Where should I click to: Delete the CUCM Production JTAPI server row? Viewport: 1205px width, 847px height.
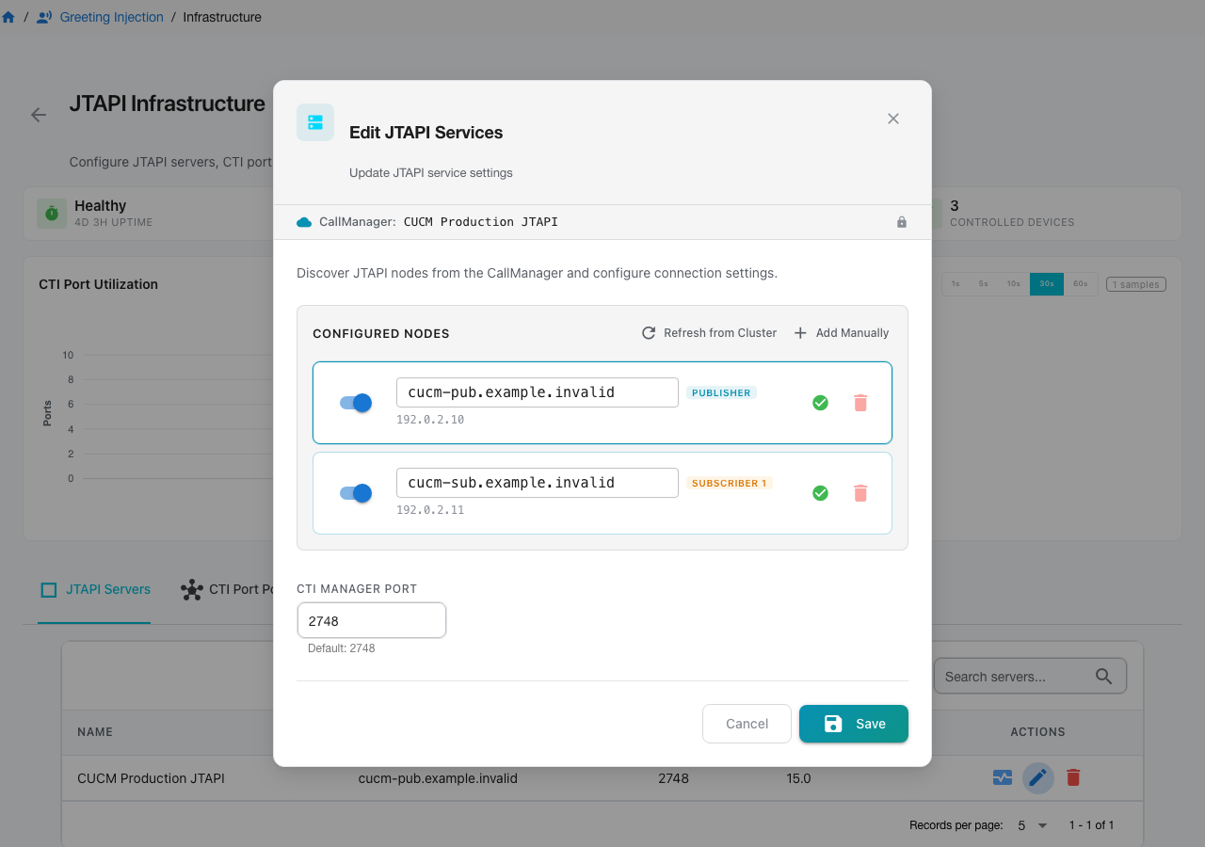coord(1073,778)
